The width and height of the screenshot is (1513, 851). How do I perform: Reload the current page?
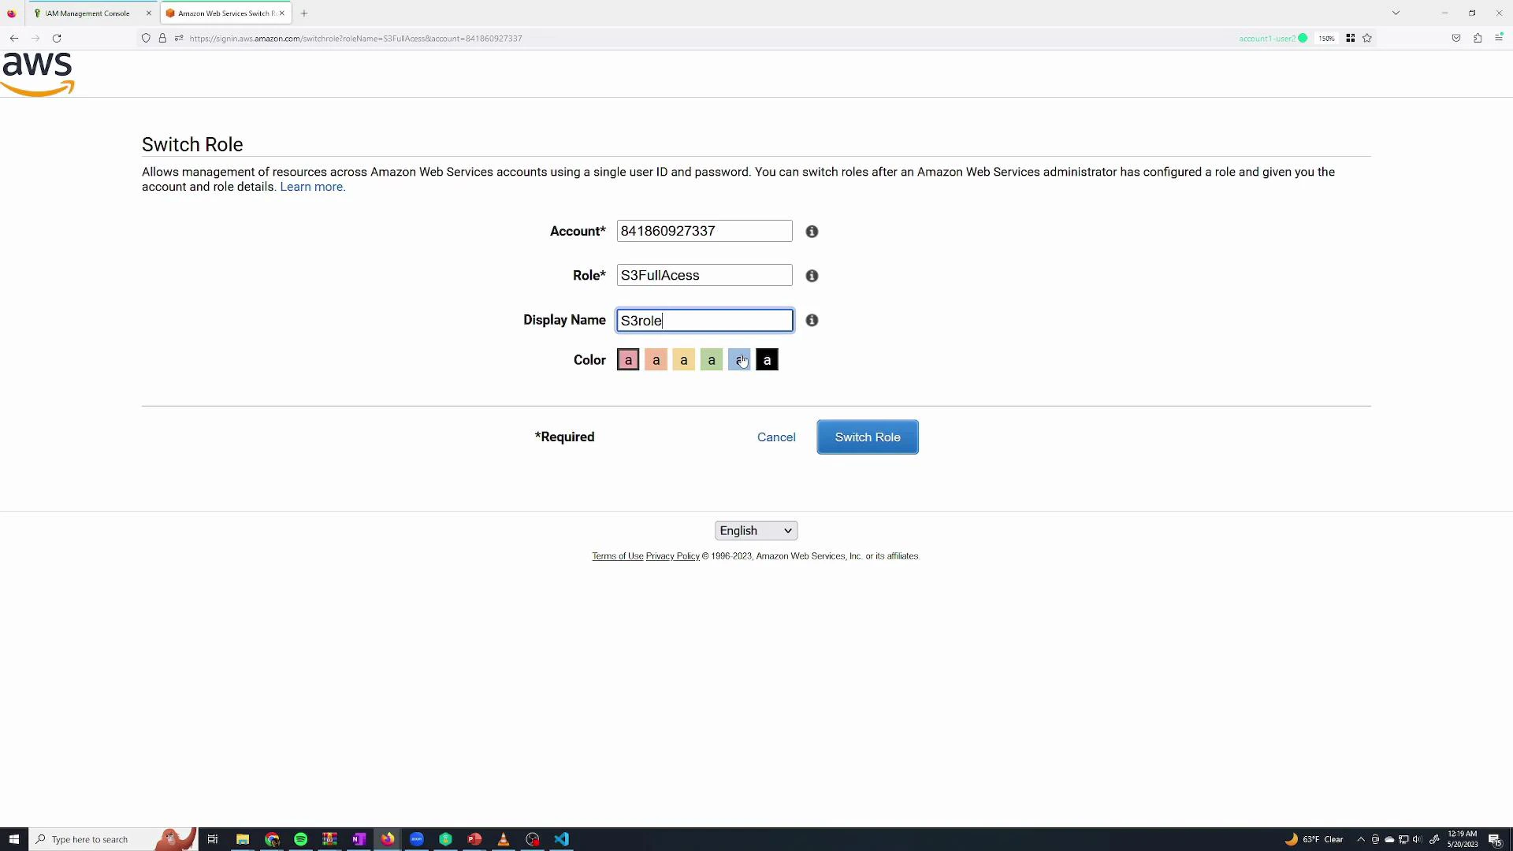pyautogui.click(x=57, y=38)
